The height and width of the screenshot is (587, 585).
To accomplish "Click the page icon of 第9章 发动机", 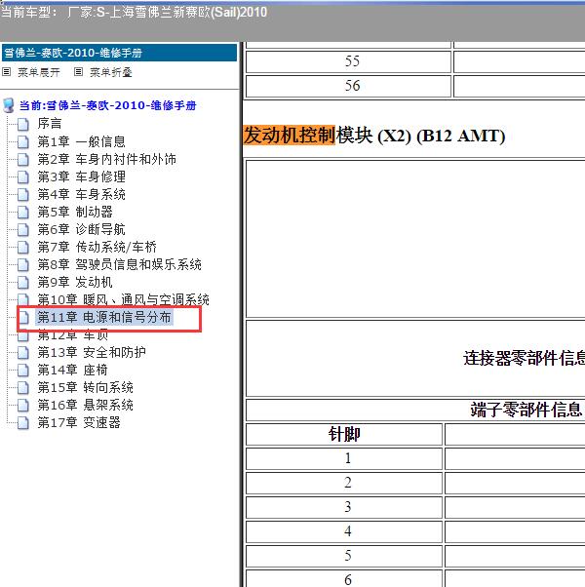I will (x=23, y=282).
